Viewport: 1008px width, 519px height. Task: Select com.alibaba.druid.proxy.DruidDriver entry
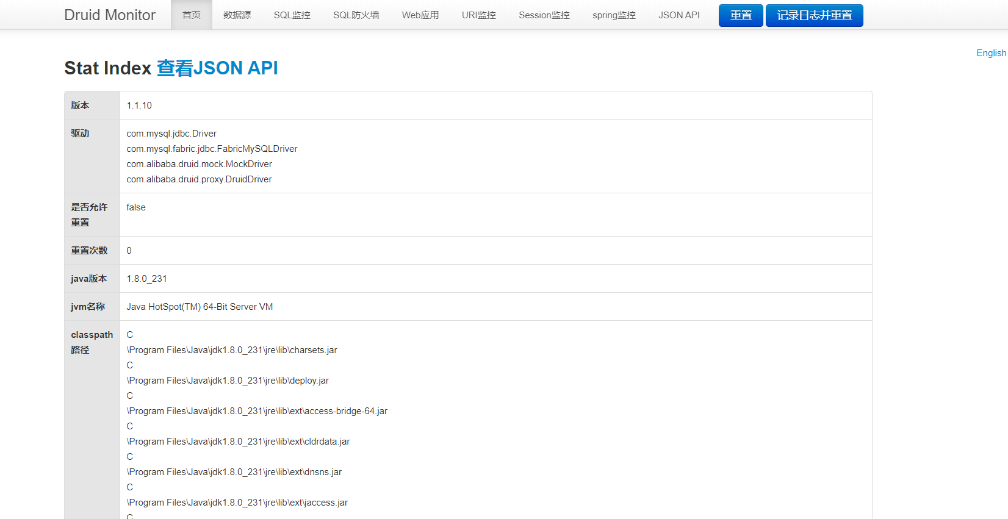[x=199, y=179]
